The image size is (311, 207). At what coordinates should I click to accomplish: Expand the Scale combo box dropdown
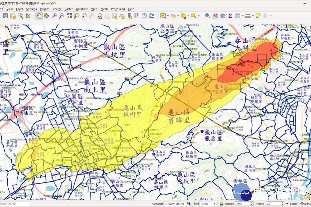pos(215,204)
